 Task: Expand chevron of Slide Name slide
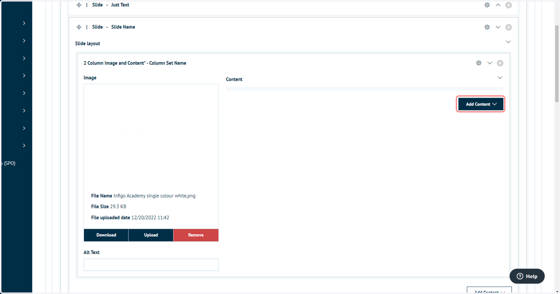pyautogui.click(x=498, y=27)
